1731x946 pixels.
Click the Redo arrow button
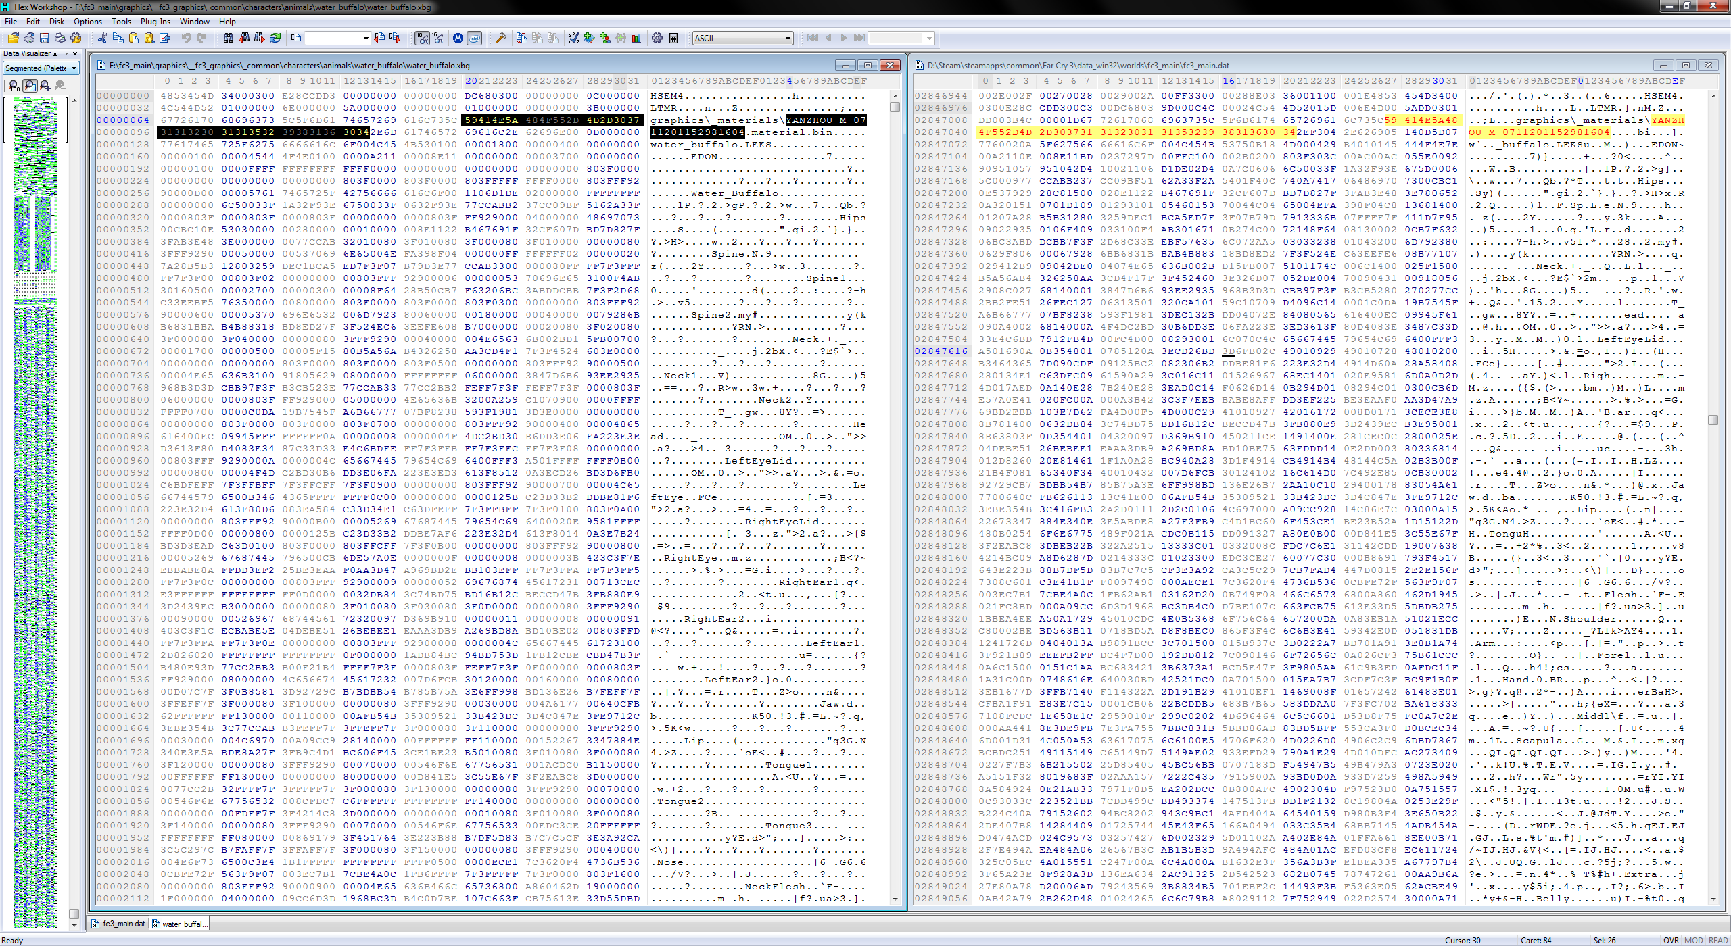pyautogui.click(x=201, y=38)
